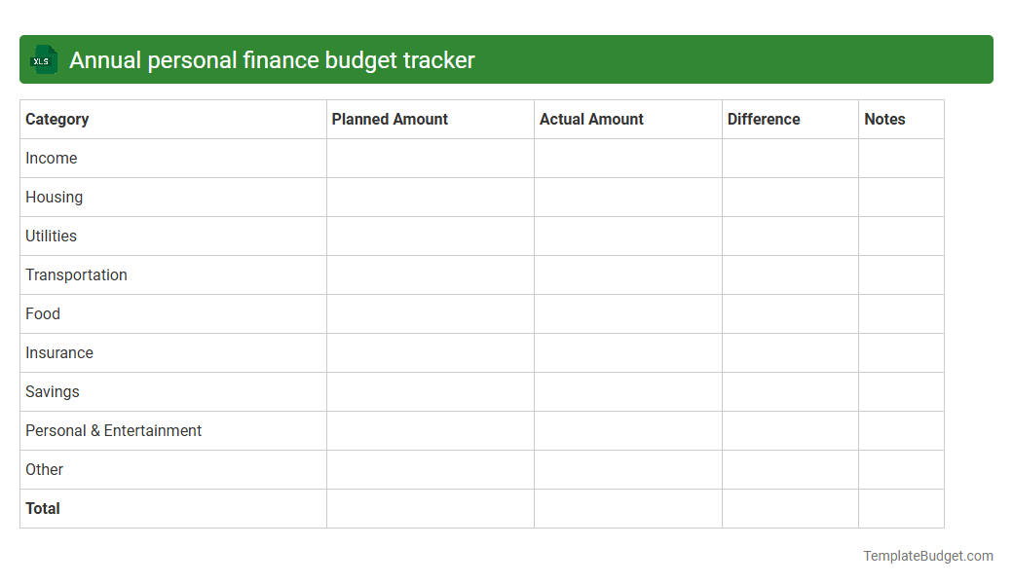Select the Savings category cell

click(52, 391)
